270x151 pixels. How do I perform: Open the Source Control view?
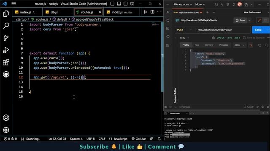pos(6,38)
